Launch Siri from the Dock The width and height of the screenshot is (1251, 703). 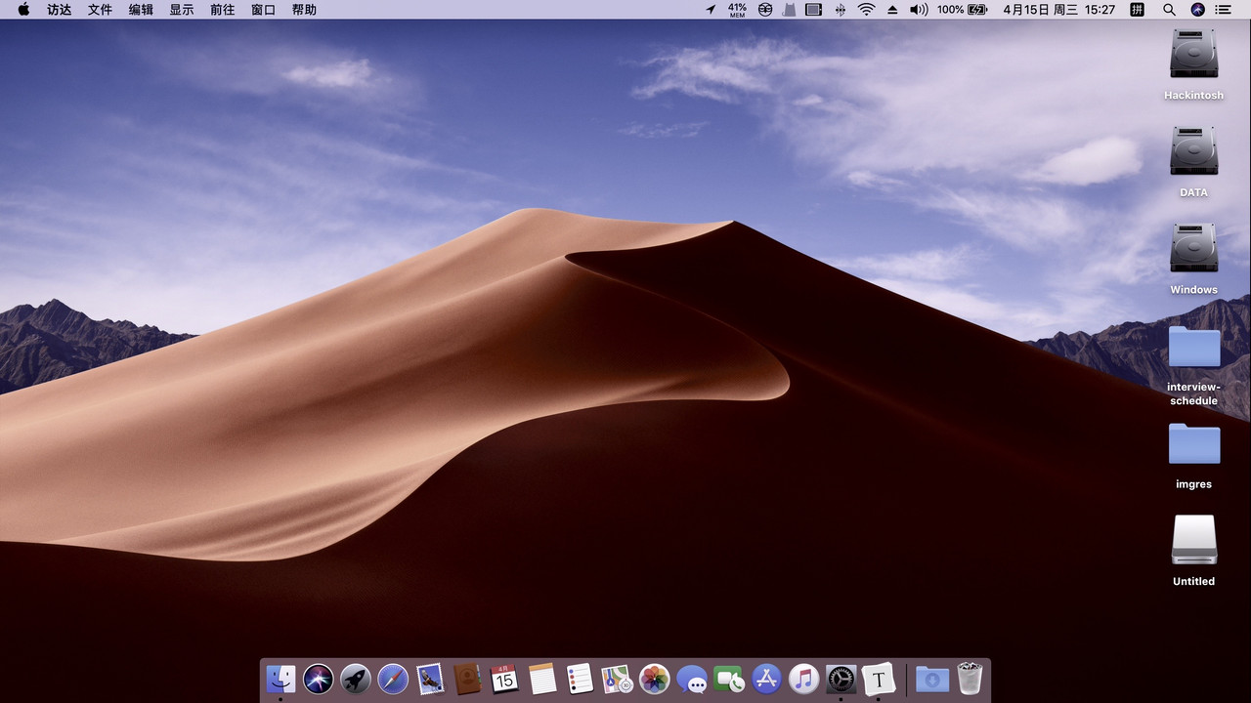[x=318, y=678]
